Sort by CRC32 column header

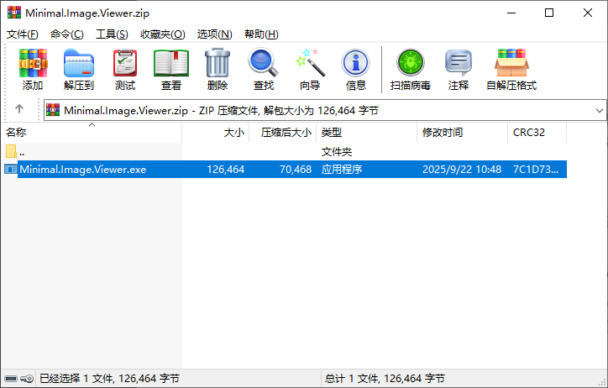(x=537, y=133)
